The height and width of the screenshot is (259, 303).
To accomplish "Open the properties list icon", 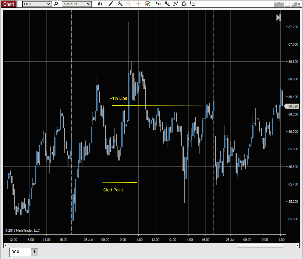I will (192, 4).
